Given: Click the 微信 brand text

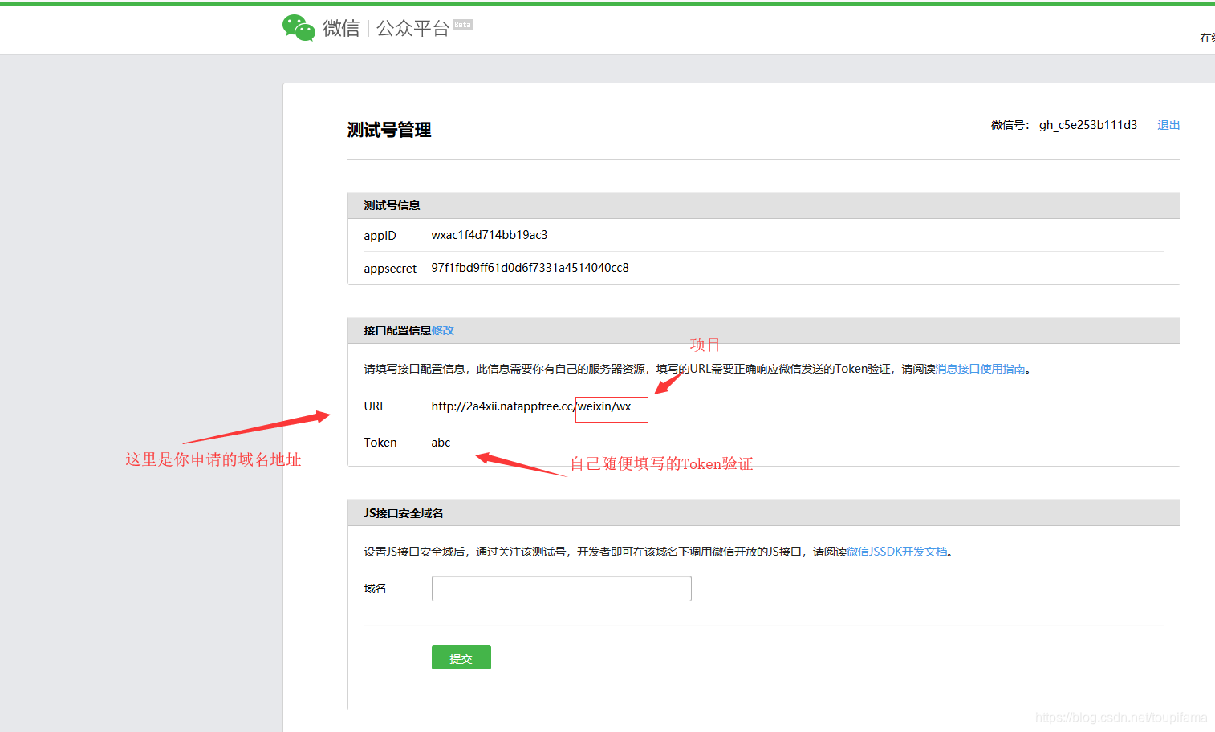Looking at the screenshot, I should tap(341, 29).
